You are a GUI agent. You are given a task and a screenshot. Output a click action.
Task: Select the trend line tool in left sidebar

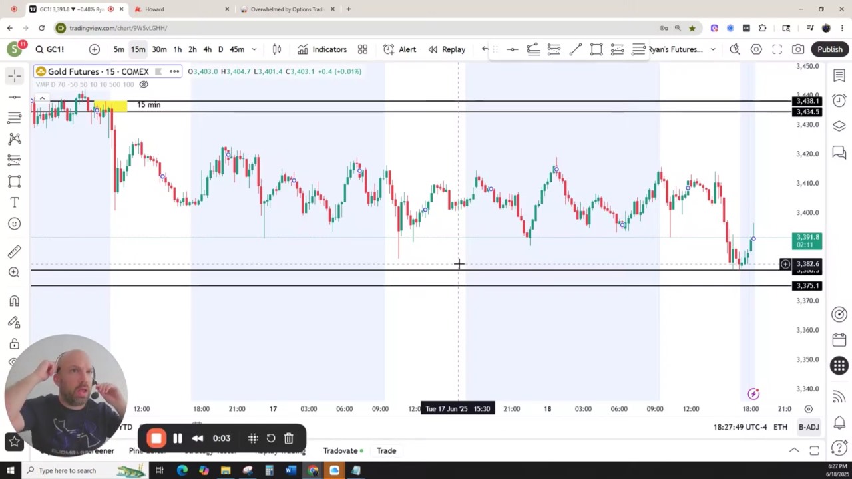click(x=14, y=97)
